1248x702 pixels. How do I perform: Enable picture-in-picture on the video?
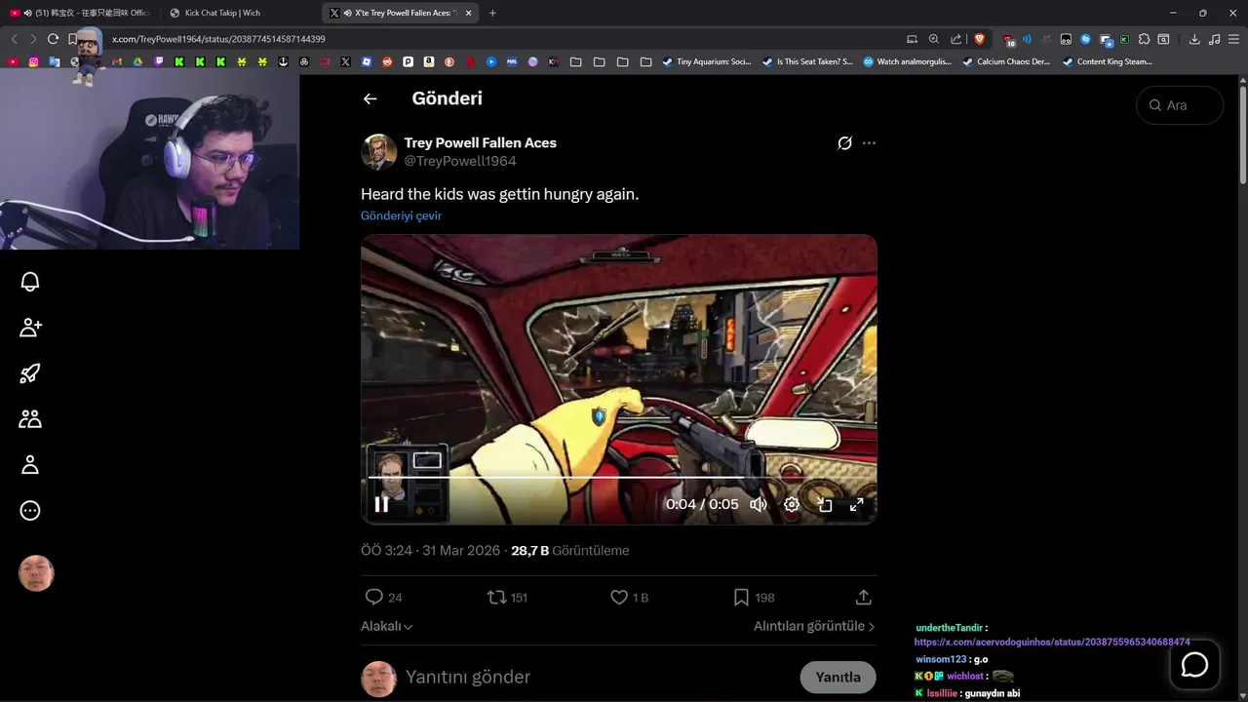(824, 504)
